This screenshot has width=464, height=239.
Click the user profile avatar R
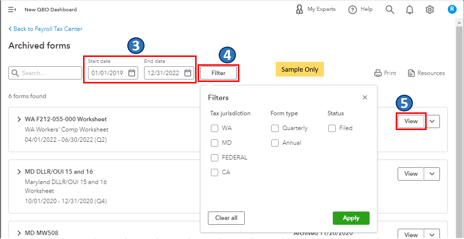(x=452, y=9)
